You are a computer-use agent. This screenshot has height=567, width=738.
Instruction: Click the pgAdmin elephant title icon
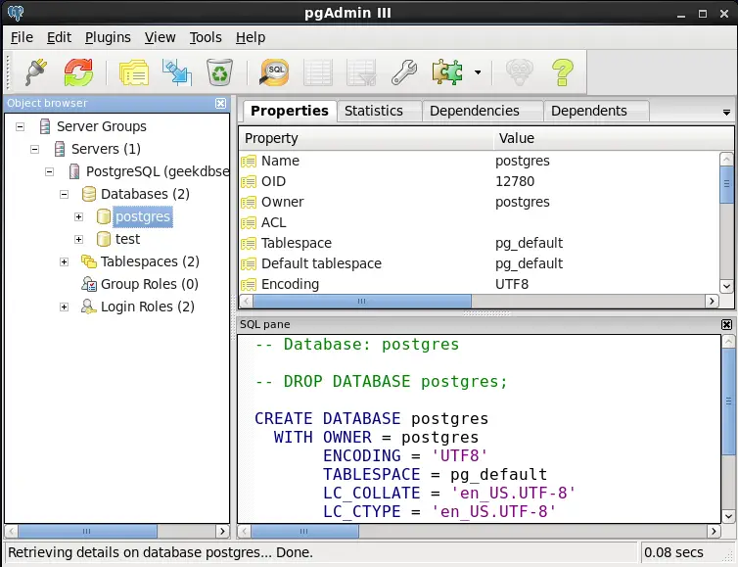[16, 13]
